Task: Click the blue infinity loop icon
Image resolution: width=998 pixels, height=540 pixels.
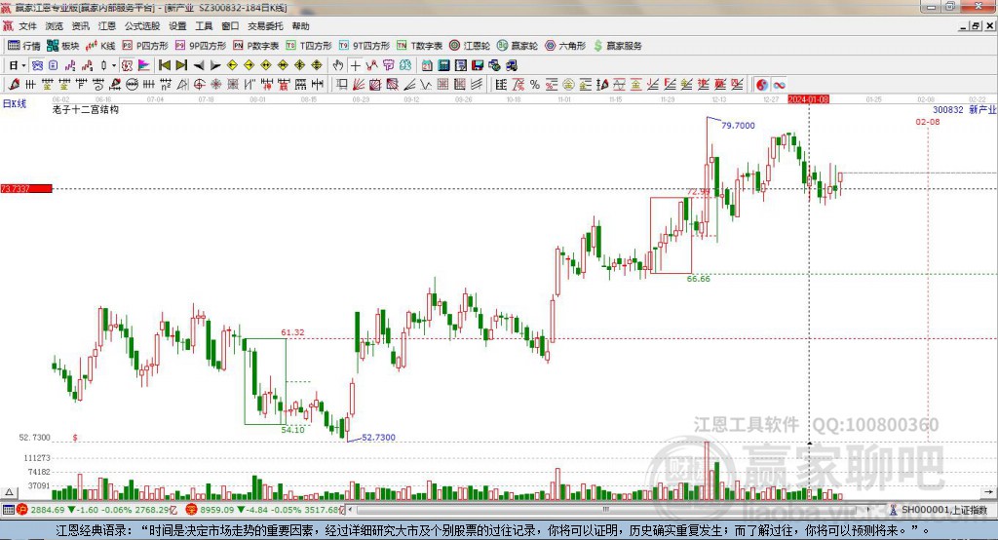Action: pos(779,84)
